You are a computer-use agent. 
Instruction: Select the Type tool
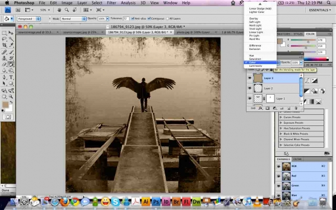[11, 77]
